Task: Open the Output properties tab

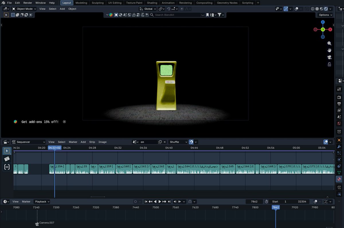Action: pos(339,104)
